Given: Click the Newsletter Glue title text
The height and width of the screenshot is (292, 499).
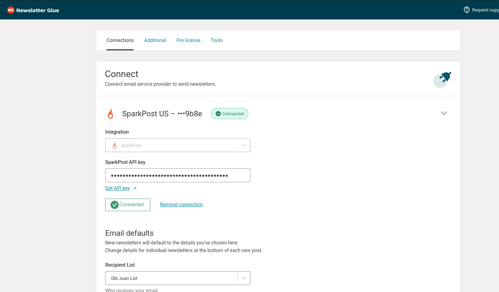Looking at the screenshot, I should [38, 10].
